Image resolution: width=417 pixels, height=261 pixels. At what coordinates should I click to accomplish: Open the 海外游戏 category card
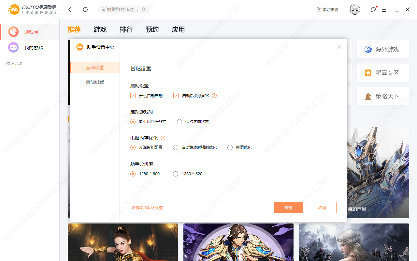pos(383,49)
